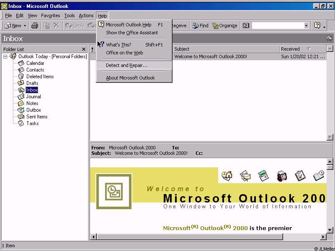Open the Tools menu
335x251 pixels.
pos(70,15)
